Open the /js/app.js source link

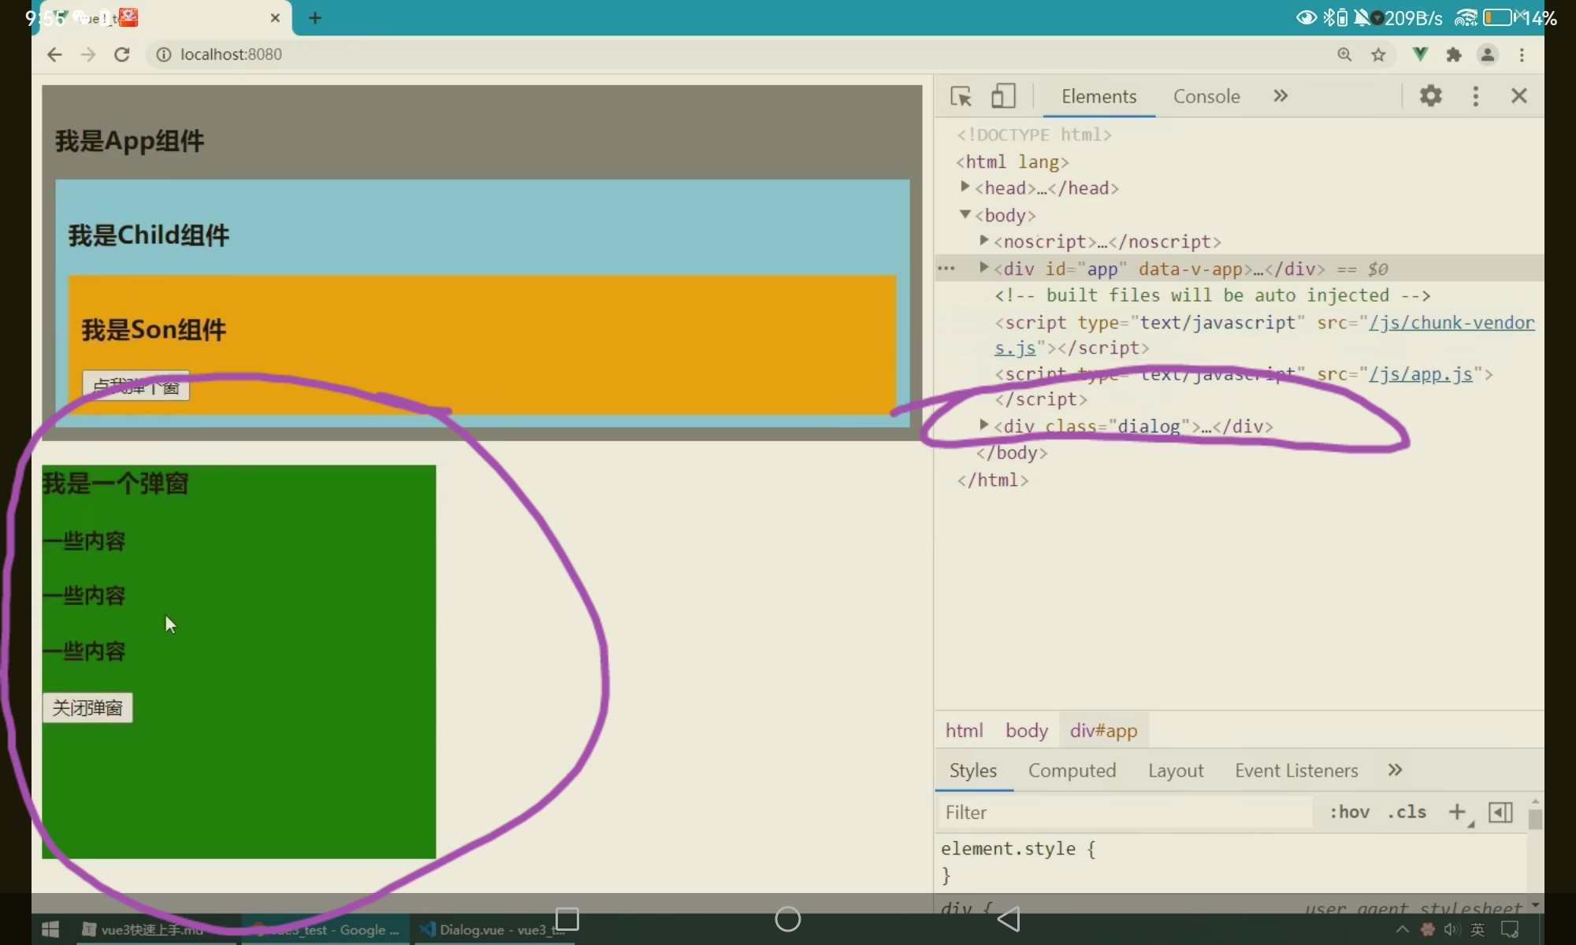point(1420,374)
